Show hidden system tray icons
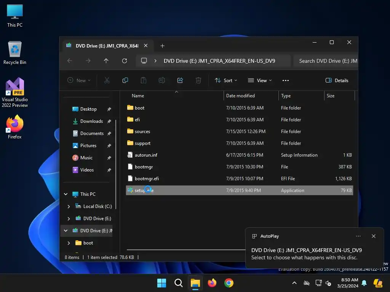The image size is (390, 292). point(294,283)
